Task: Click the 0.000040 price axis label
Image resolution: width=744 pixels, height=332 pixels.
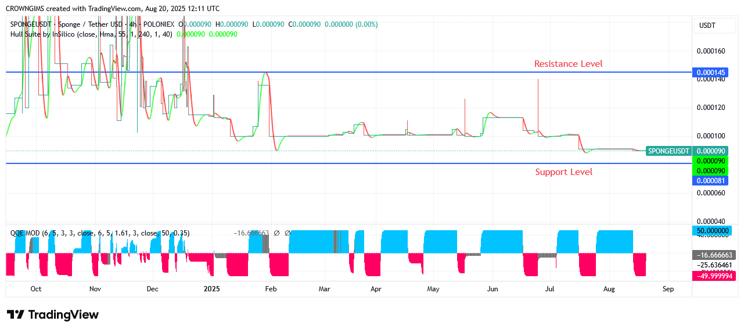Action: (x=711, y=221)
